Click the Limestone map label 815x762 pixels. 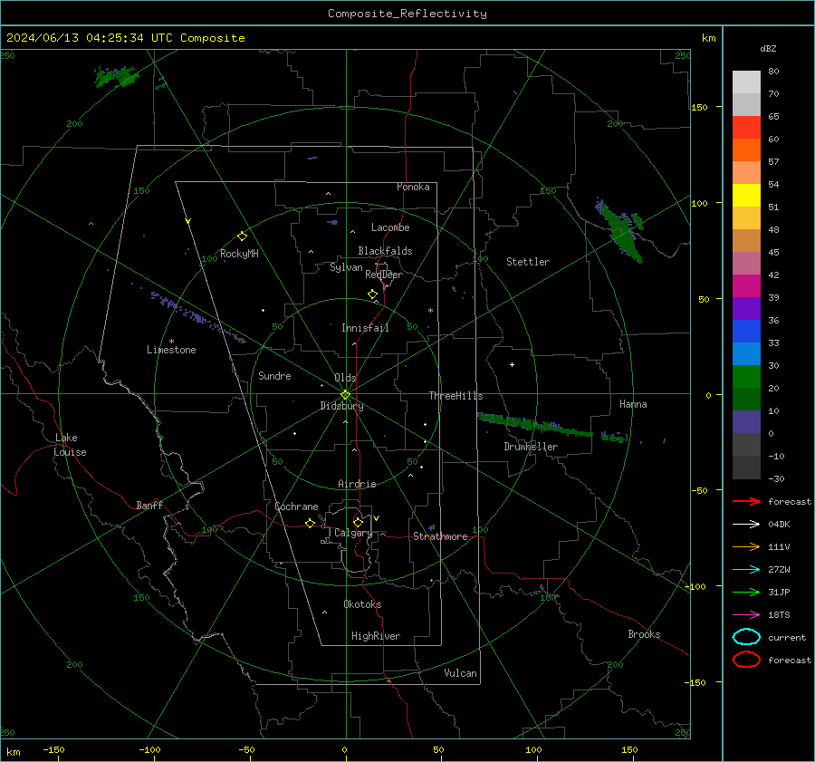(x=171, y=350)
